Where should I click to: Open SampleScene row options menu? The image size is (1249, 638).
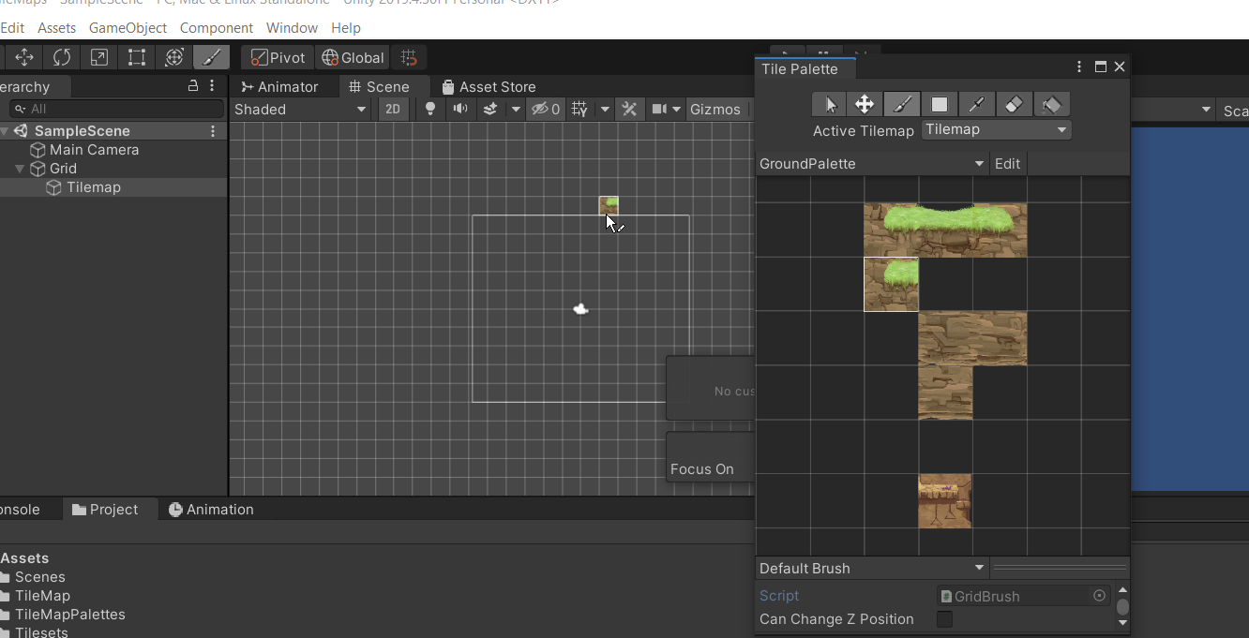coord(214,131)
